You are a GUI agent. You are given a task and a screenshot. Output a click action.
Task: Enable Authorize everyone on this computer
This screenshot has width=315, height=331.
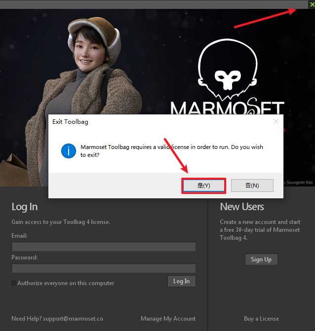click(x=14, y=283)
